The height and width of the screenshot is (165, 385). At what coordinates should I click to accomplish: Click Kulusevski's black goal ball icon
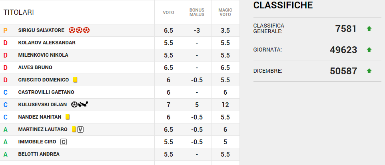pos(74,105)
